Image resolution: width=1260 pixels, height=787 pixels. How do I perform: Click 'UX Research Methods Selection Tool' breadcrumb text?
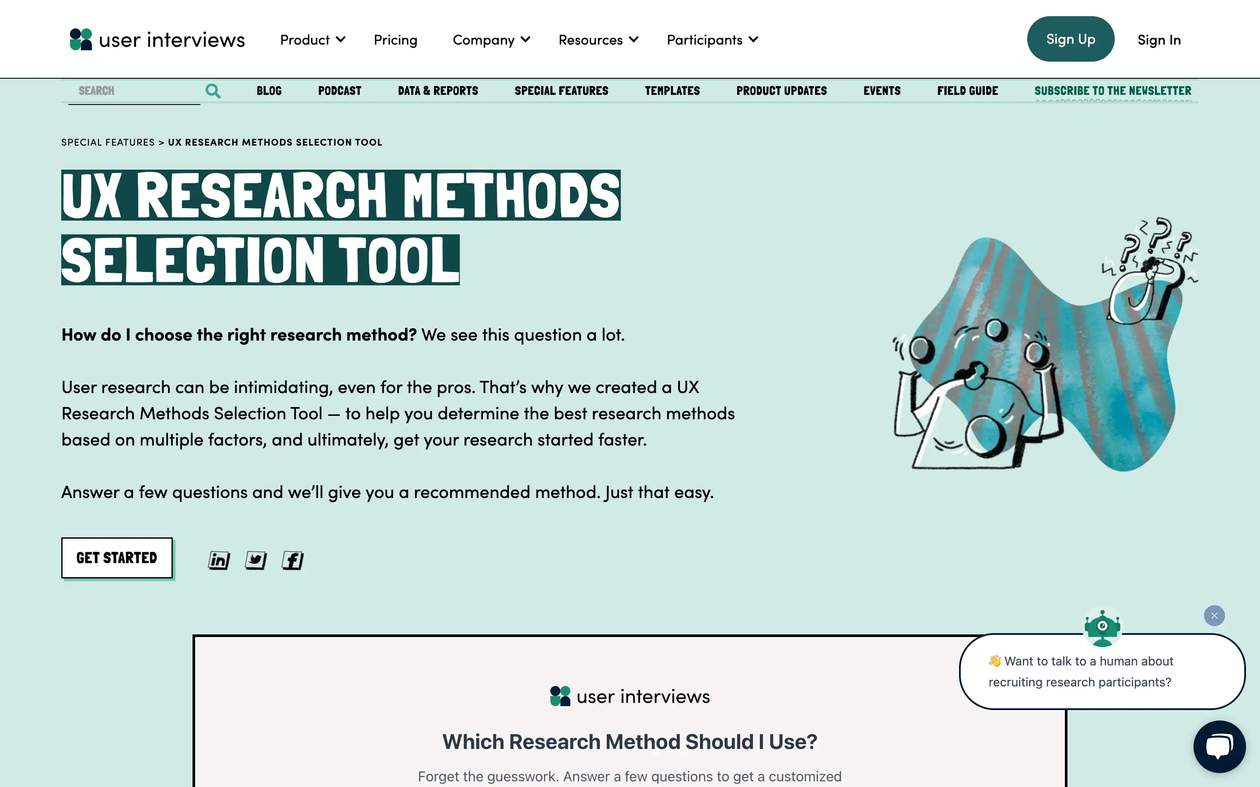275,143
